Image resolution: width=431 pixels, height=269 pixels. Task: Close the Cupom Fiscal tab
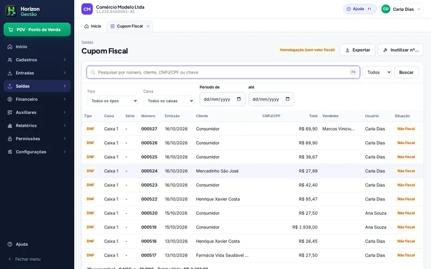[148, 26]
